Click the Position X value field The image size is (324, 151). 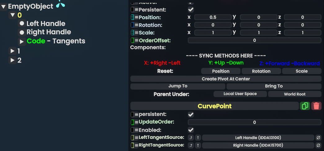point(213,17)
